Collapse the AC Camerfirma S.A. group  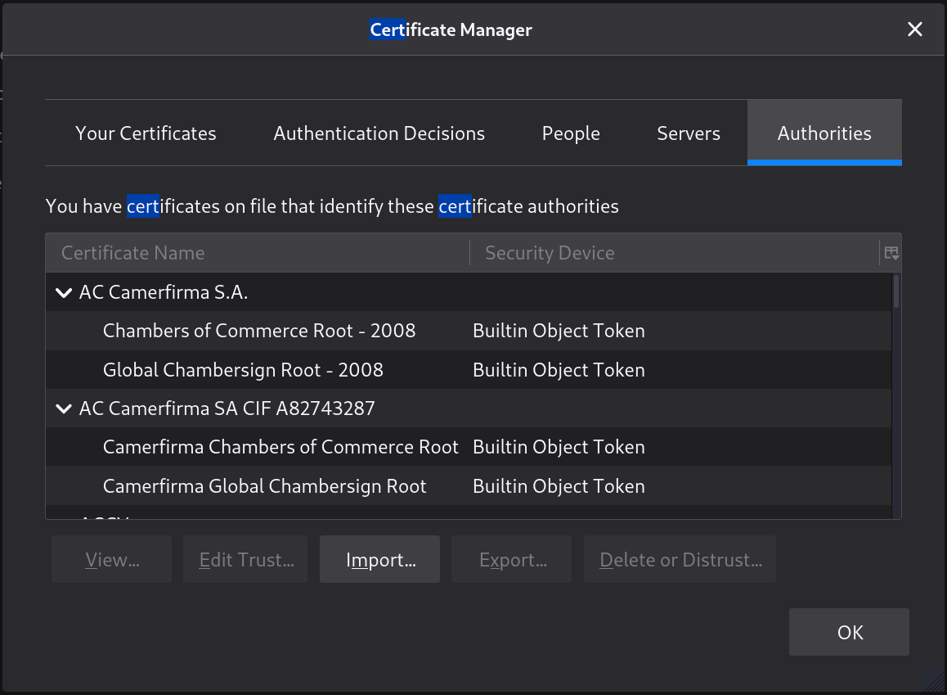pyautogui.click(x=64, y=293)
